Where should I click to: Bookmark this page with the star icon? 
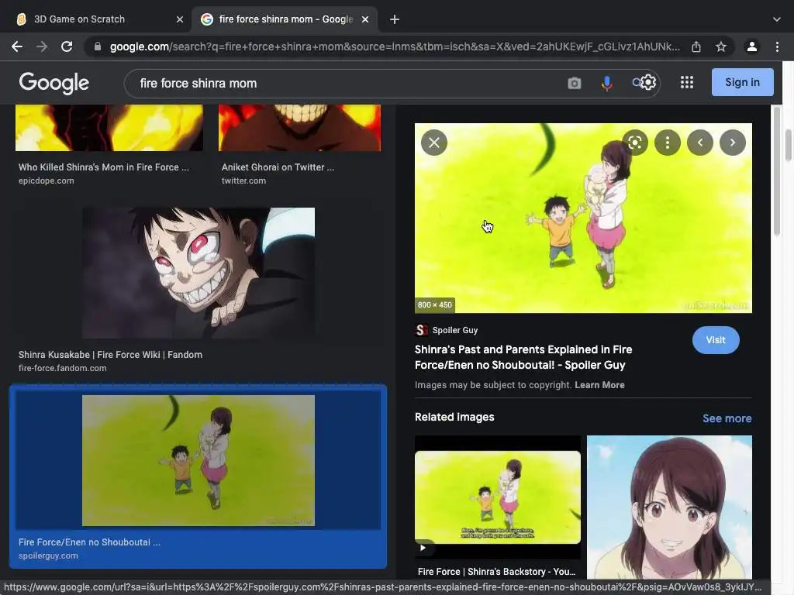pos(721,46)
